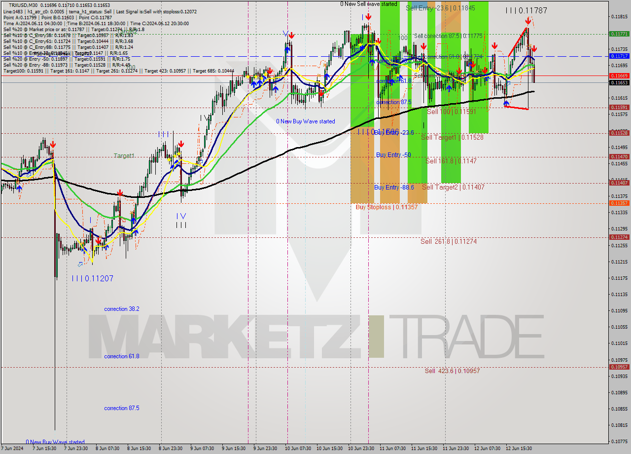This screenshot has height=454, width=631.
Task: Click the 'correction 38.2' label
Action: 122,309
